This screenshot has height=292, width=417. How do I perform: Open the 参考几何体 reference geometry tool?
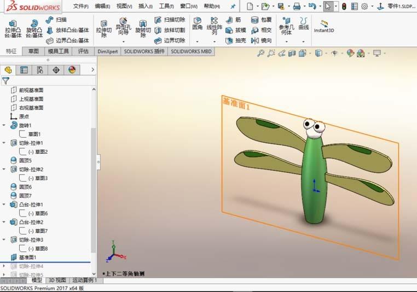286,26
